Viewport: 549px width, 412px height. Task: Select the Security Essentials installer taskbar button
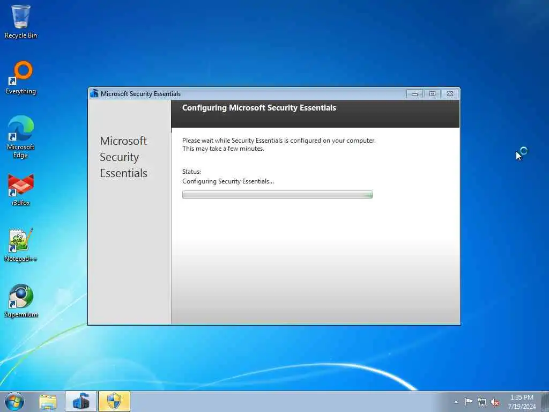[81, 401]
